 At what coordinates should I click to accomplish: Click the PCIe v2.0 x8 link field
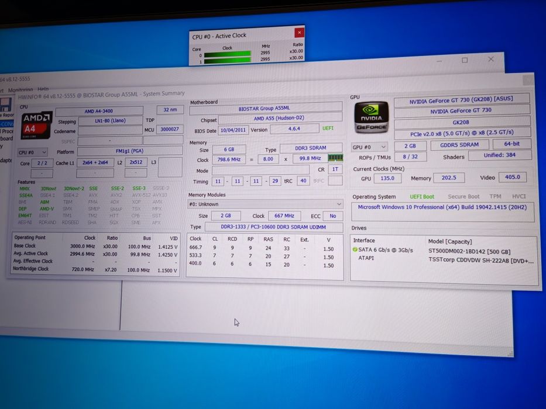pyautogui.click(x=462, y=133)
